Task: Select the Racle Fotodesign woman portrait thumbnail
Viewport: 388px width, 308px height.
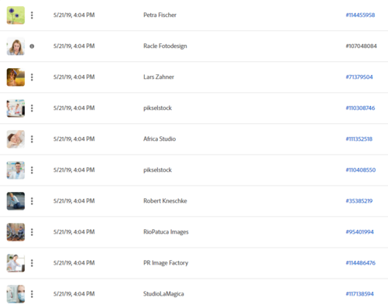Action: (x=15, y=46)
